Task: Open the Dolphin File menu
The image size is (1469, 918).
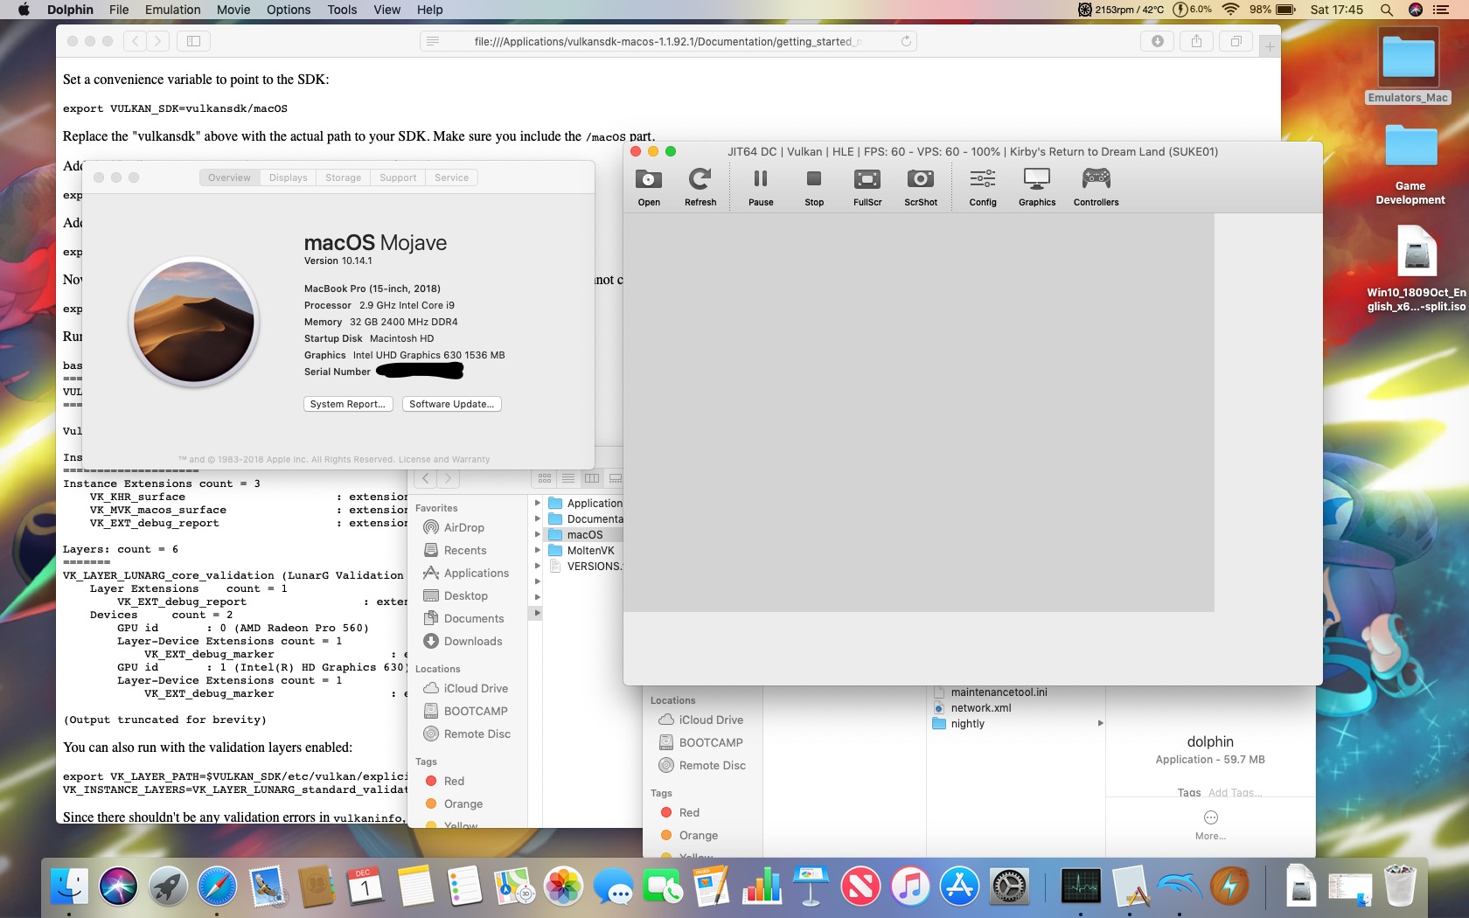Action: pyautogui.click(x=119, y=10)
